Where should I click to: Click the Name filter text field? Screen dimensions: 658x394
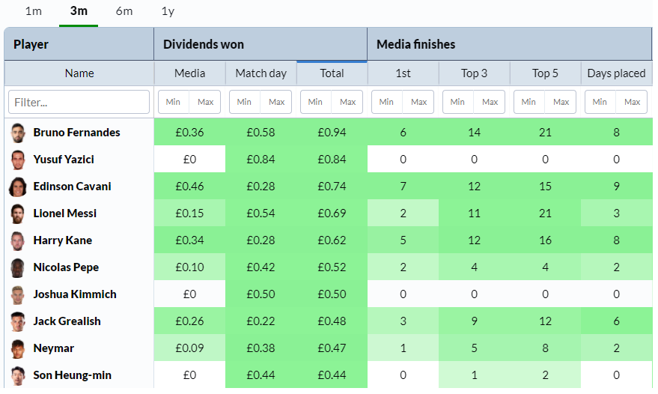tap(79, 102)
